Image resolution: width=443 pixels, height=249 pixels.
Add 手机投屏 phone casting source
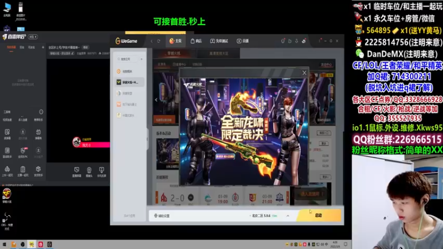click(x=101, y=172)
